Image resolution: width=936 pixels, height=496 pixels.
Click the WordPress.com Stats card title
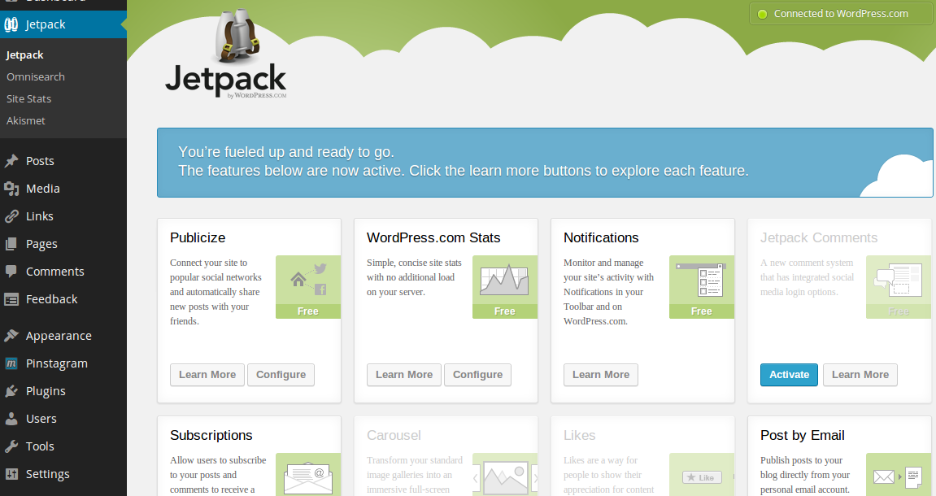[x=433, y=237]
